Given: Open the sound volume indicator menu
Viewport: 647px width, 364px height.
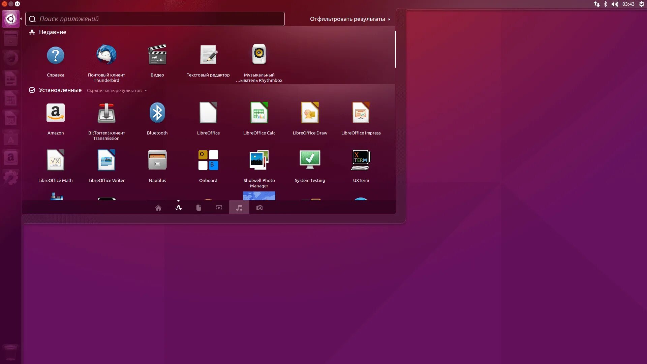Looking at the screenshot, I should [615, 4].
